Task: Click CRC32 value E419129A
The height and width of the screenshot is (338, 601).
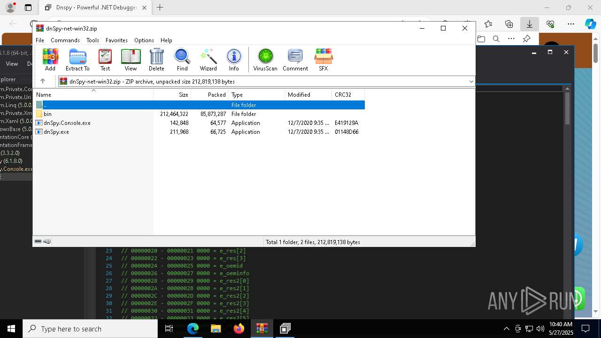Action: click(x=347, y=123)
